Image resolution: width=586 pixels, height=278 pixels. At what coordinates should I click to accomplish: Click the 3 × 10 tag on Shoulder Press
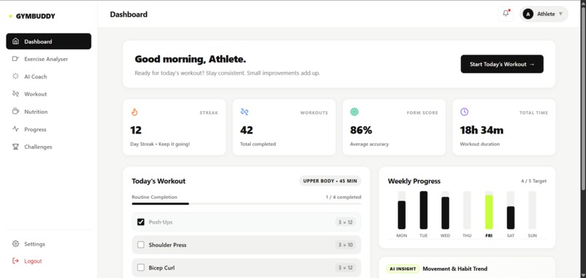pos(345,245)
